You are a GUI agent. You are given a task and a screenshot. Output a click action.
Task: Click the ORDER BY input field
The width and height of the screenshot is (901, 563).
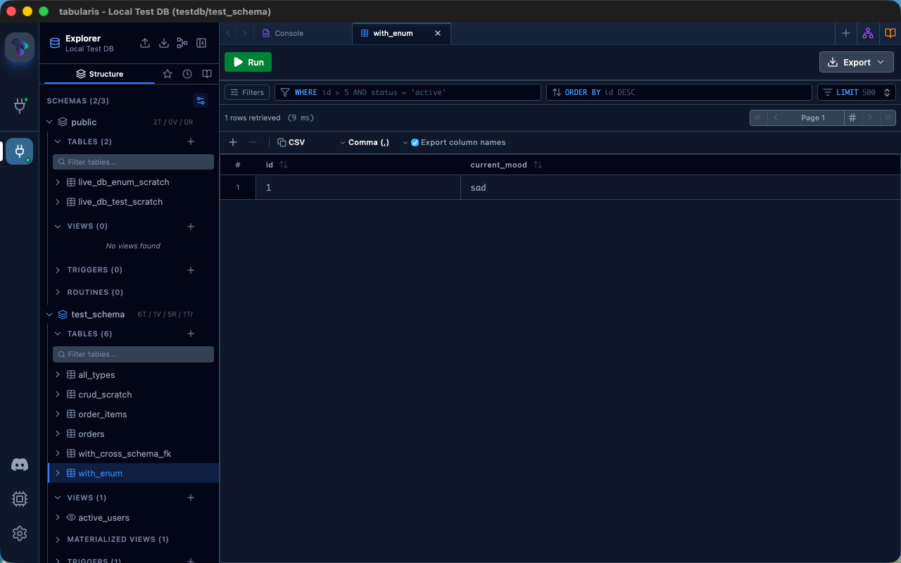coord(679,92)
